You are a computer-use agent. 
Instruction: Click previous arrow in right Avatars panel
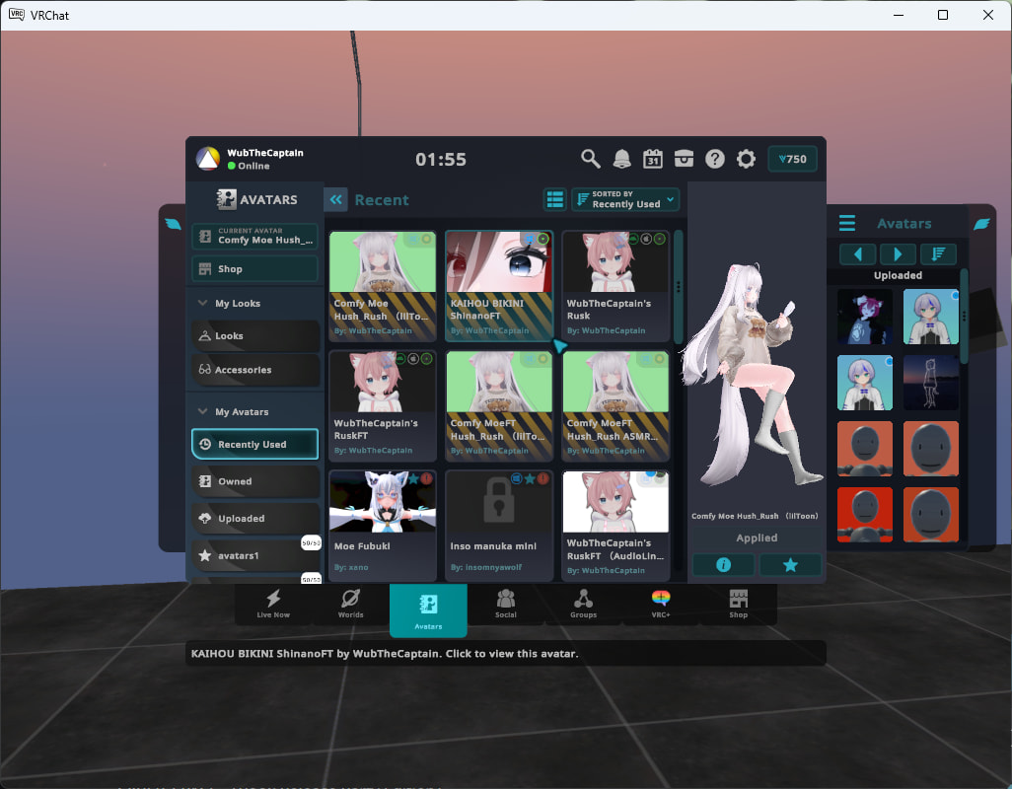[858, 254]
